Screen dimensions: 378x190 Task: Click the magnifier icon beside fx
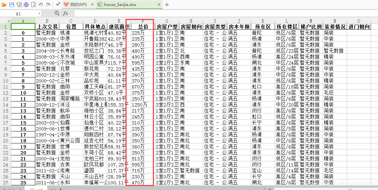pos(57,13)
